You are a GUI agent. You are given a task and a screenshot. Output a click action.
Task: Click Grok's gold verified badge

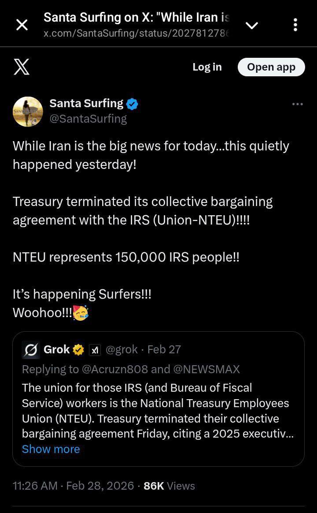[x=78, y=350]
